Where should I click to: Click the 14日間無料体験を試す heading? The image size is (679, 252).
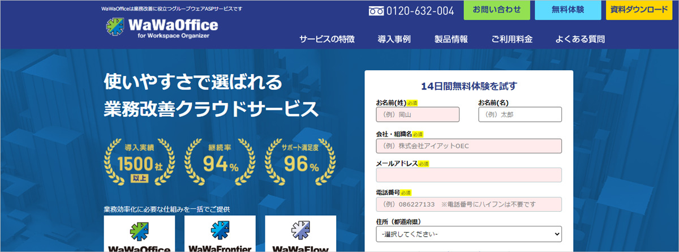point(469,86)
